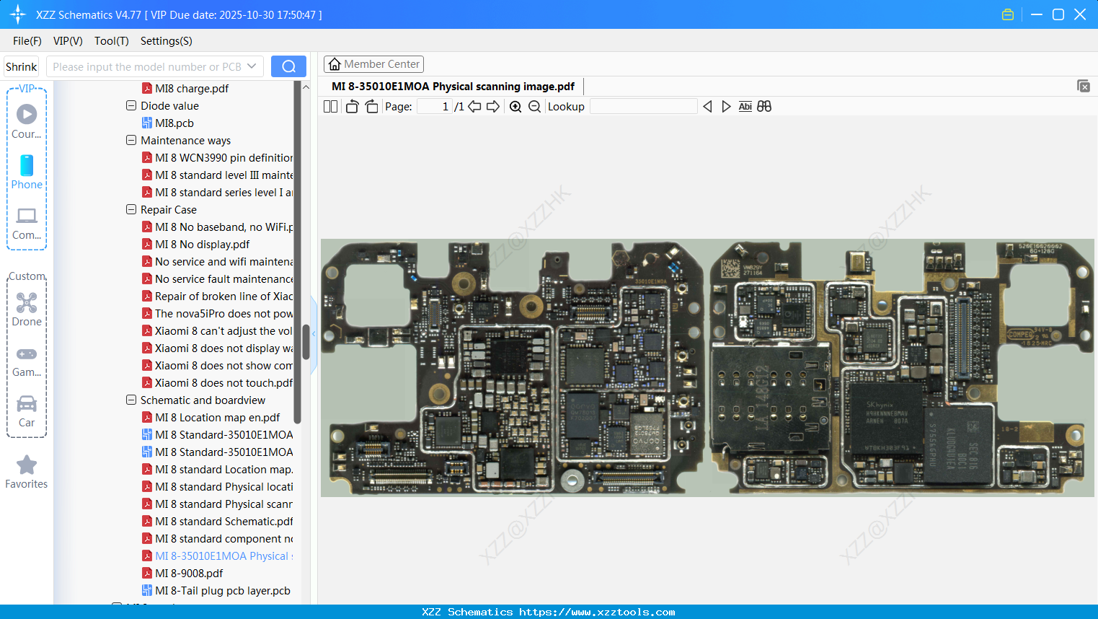
Task: Click the rotate page clockwise icon
Action: coord(371,106)
